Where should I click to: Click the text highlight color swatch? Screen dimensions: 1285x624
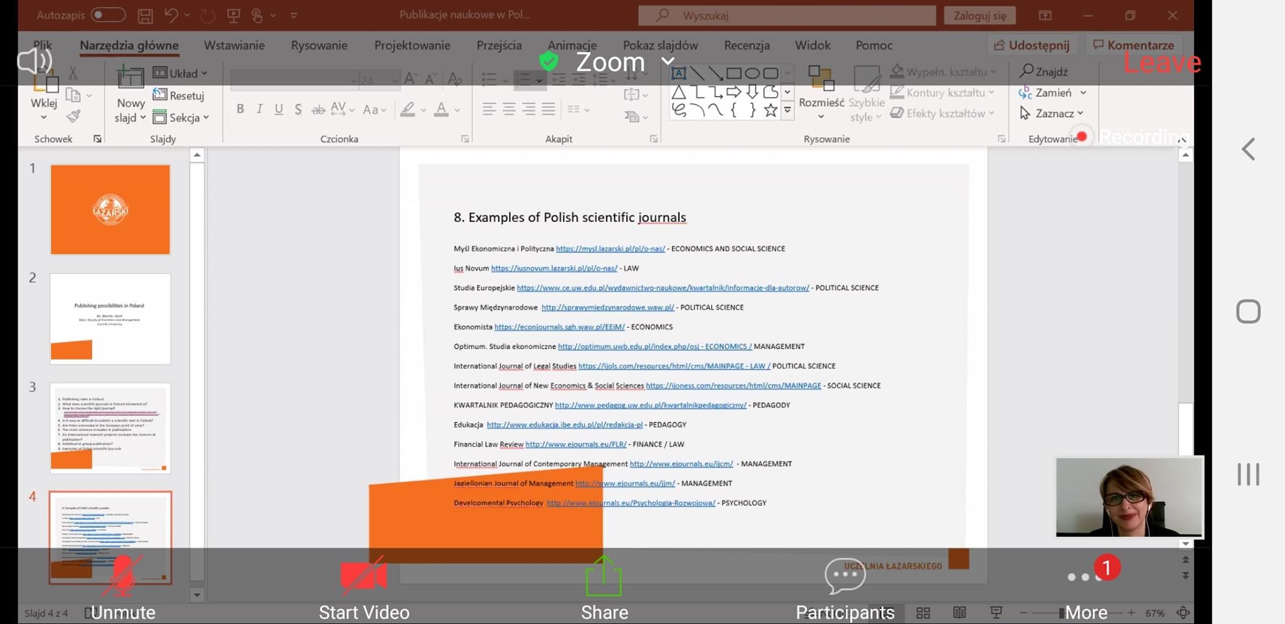408,110
